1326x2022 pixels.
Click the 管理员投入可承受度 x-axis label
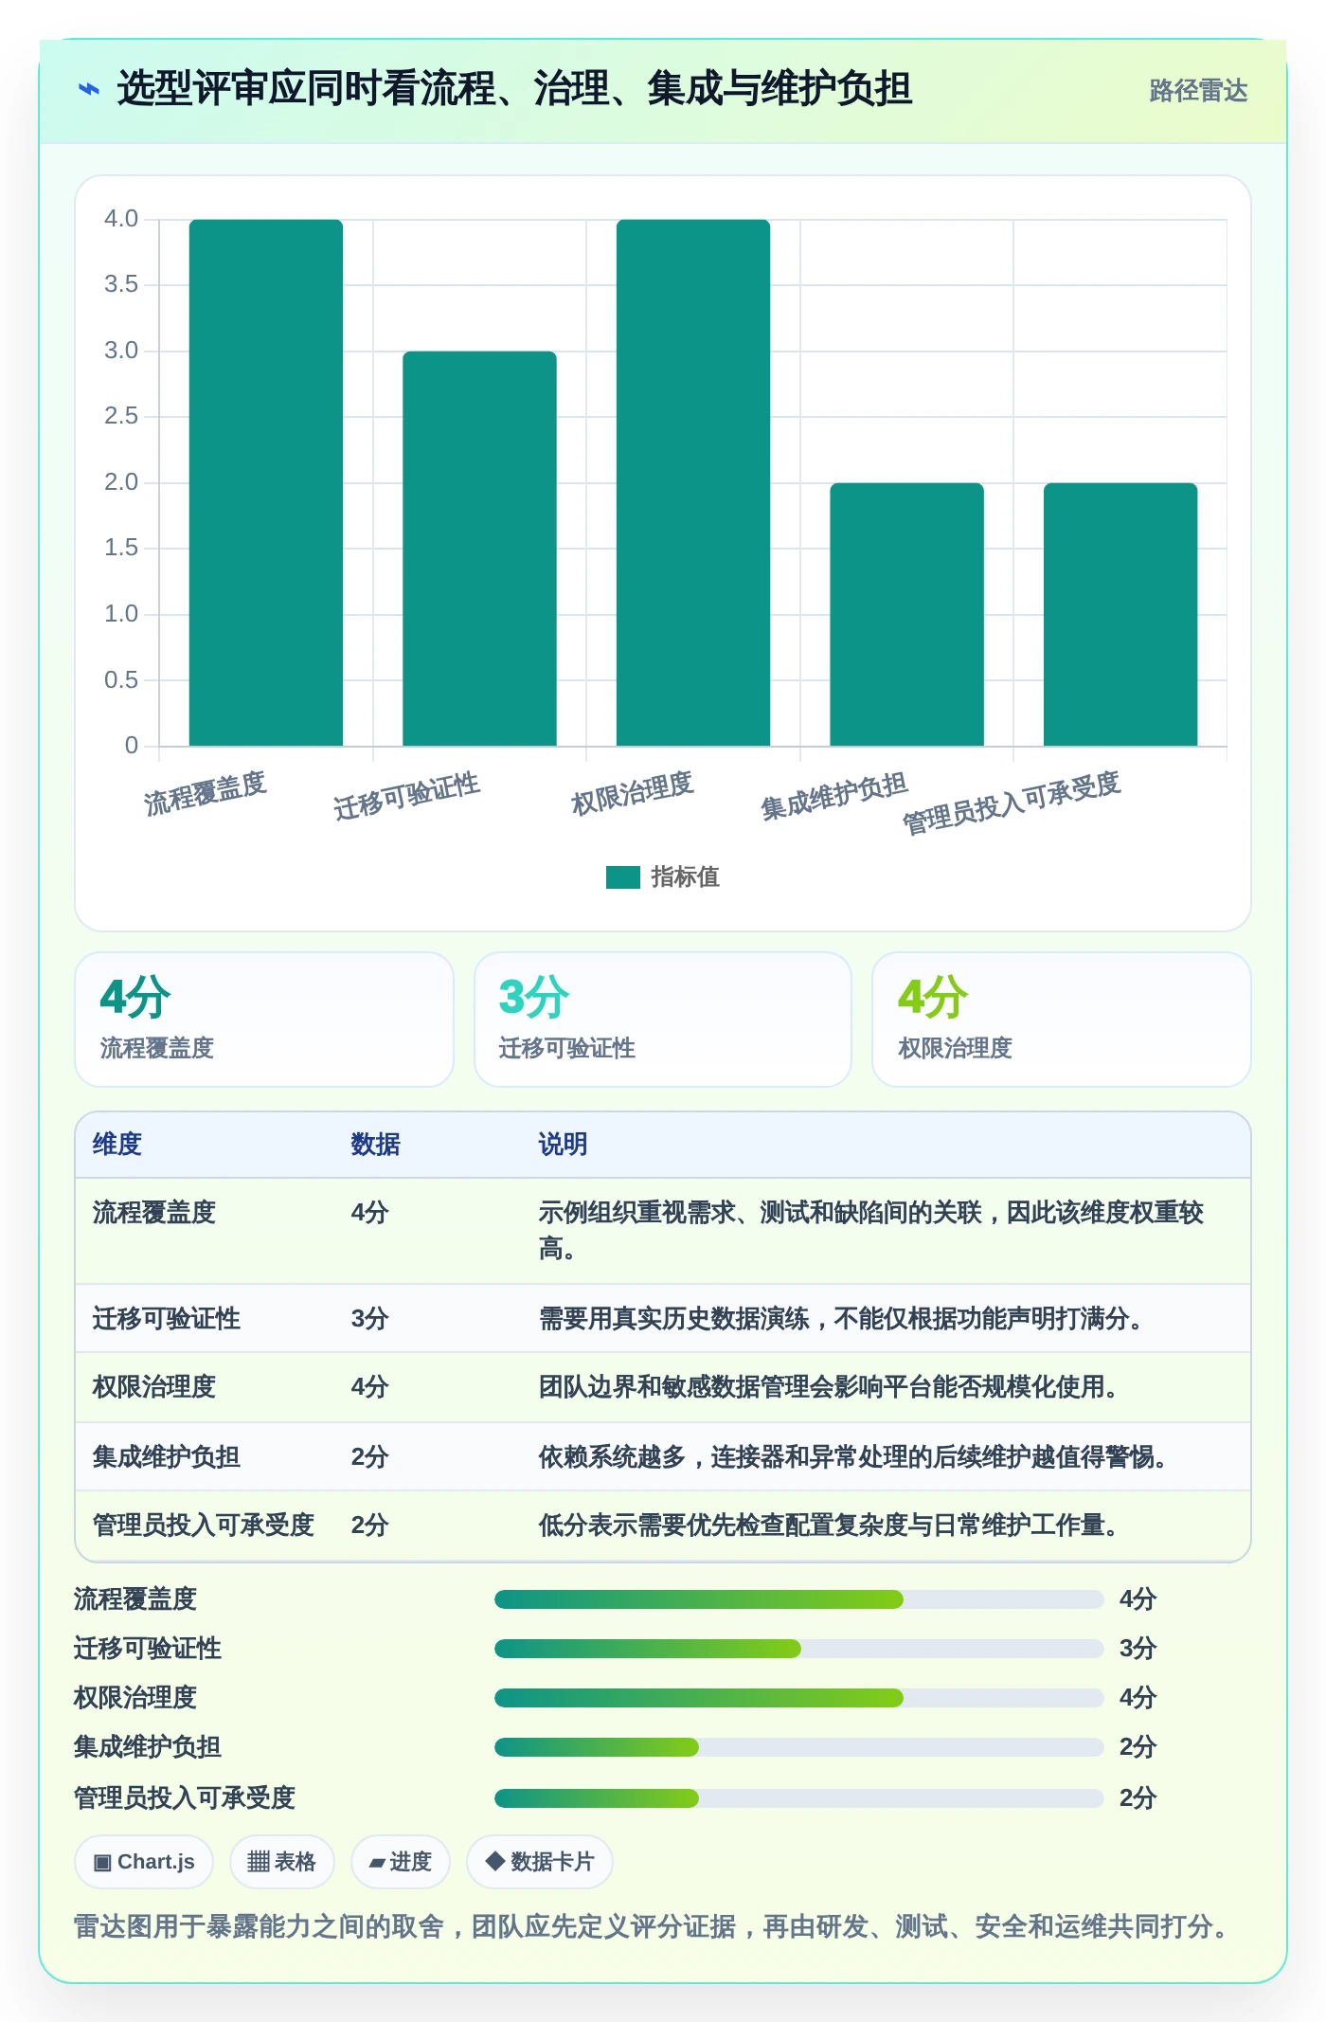[1012, 803]
